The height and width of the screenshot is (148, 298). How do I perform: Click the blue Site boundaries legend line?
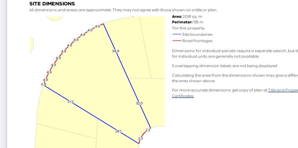click(177, 34)
